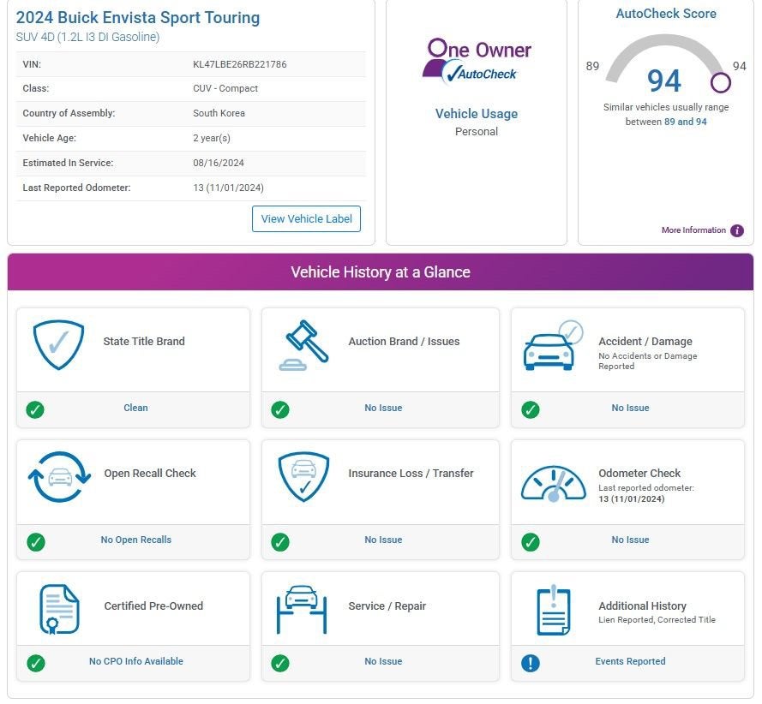Screen dimensions: 762x704
Task: Click the 2024 Buick Envista Sport Touring title
Action: (x=138, y=17)
